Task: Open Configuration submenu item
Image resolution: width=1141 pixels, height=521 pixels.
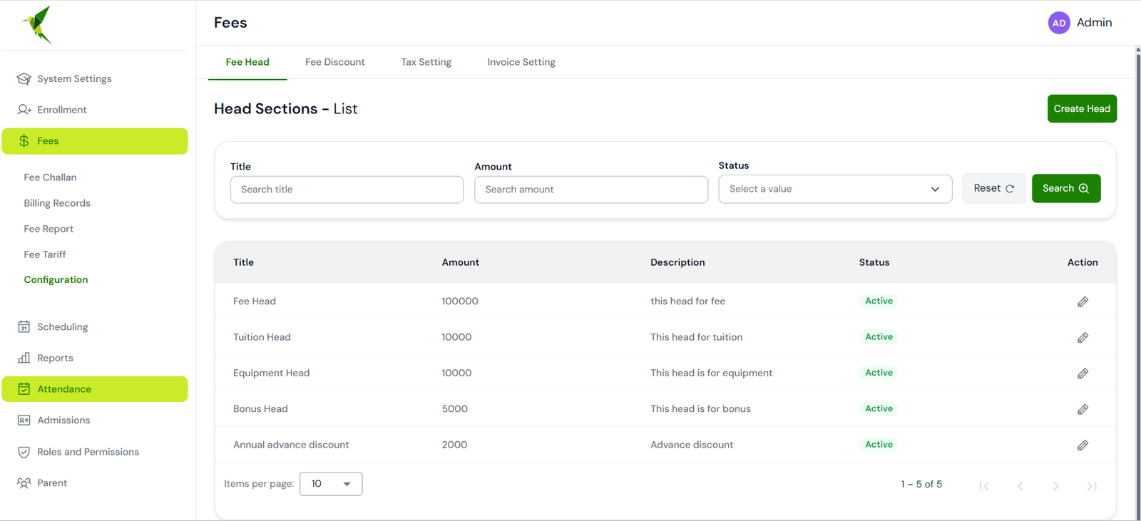Action: pyautogui.click(x=56, y=280)
